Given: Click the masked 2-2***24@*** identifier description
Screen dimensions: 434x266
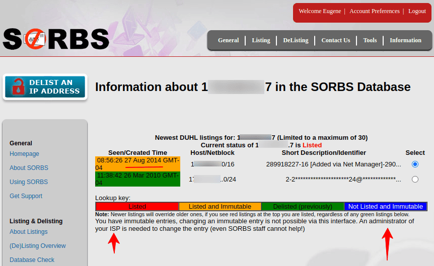Looking at the screenshot, I should tap(343, 179).
